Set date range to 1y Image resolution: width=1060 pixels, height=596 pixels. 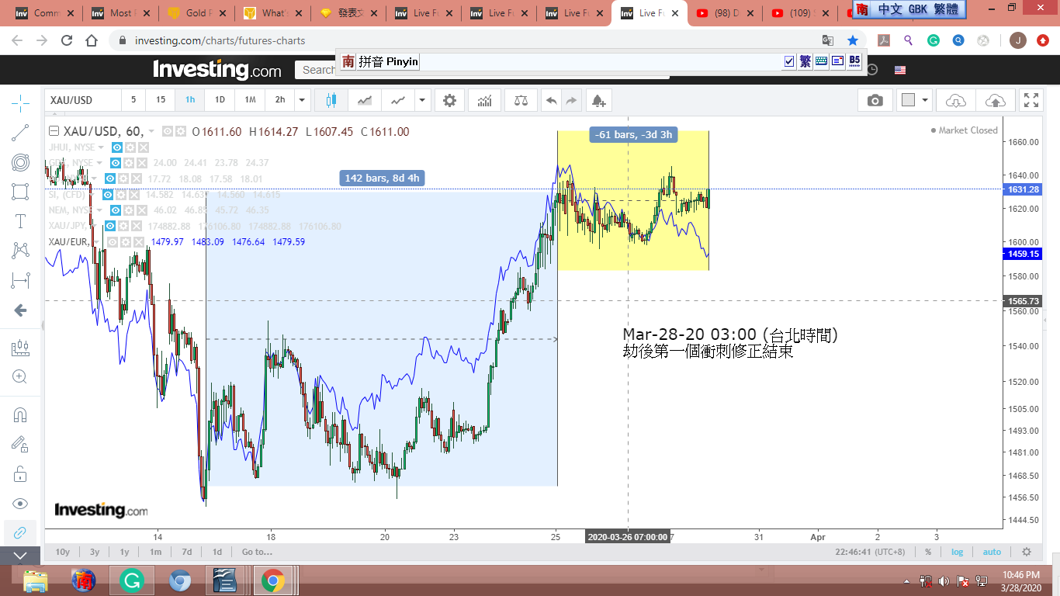(x=124, y=552)
